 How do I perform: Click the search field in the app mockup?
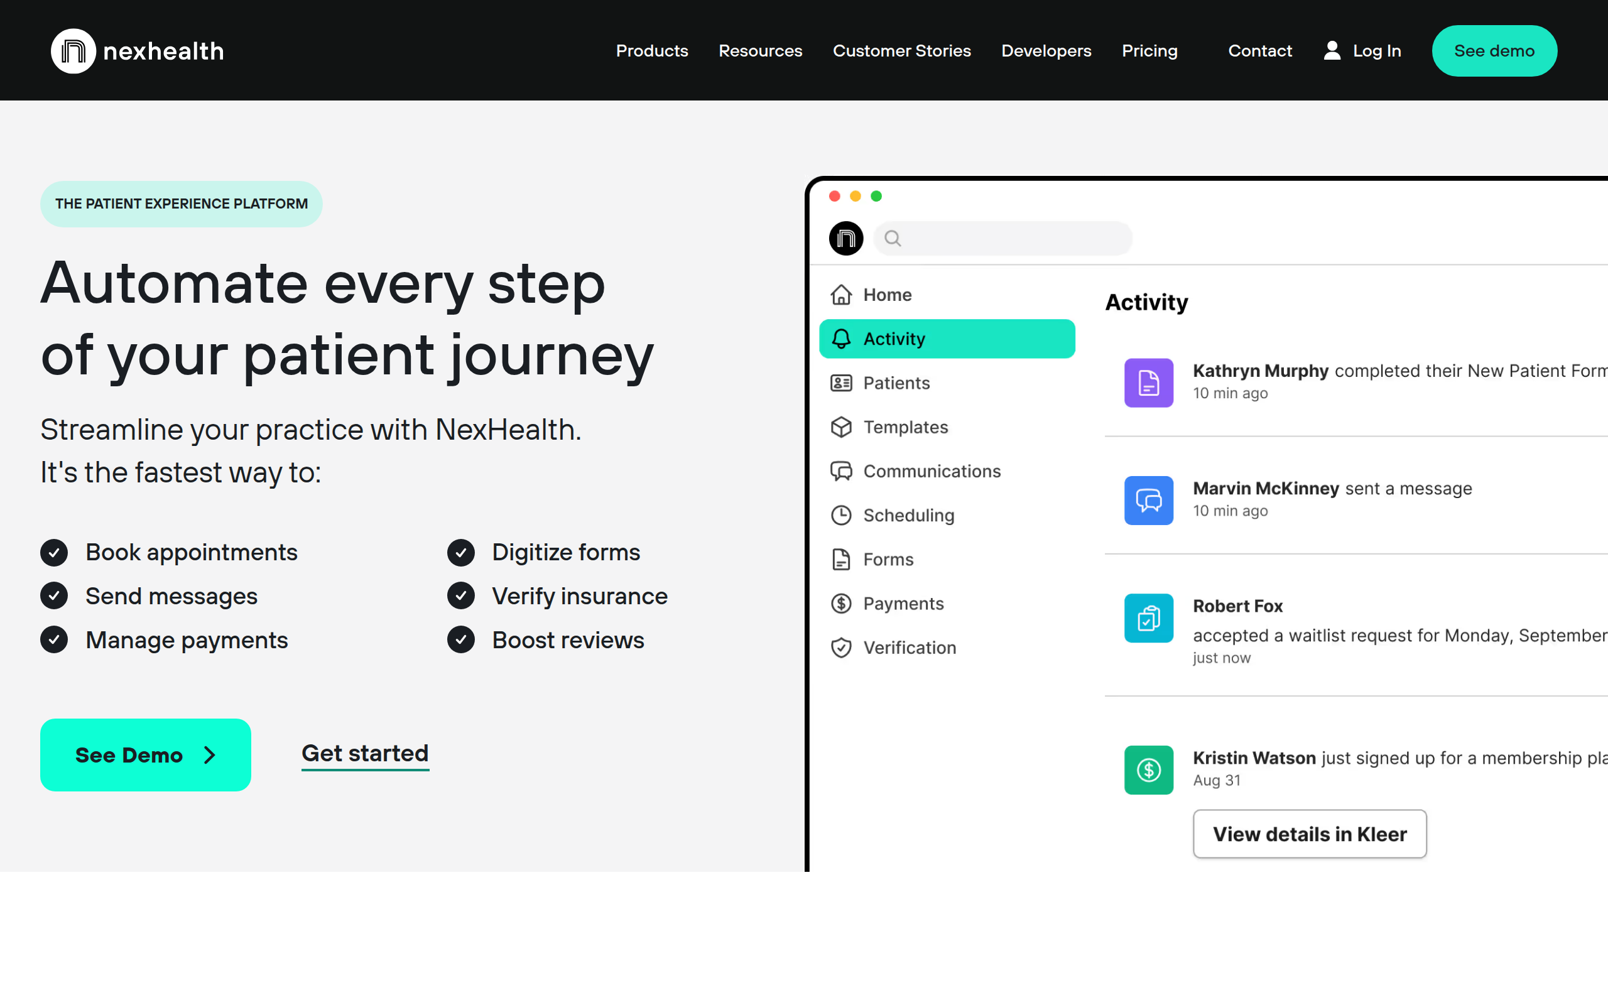click(x=1002, y=238)
